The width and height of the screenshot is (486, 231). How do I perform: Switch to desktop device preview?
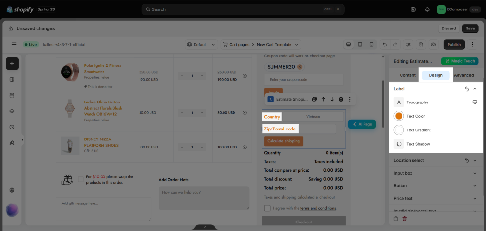pyautogui.click(x=349, y=45)
